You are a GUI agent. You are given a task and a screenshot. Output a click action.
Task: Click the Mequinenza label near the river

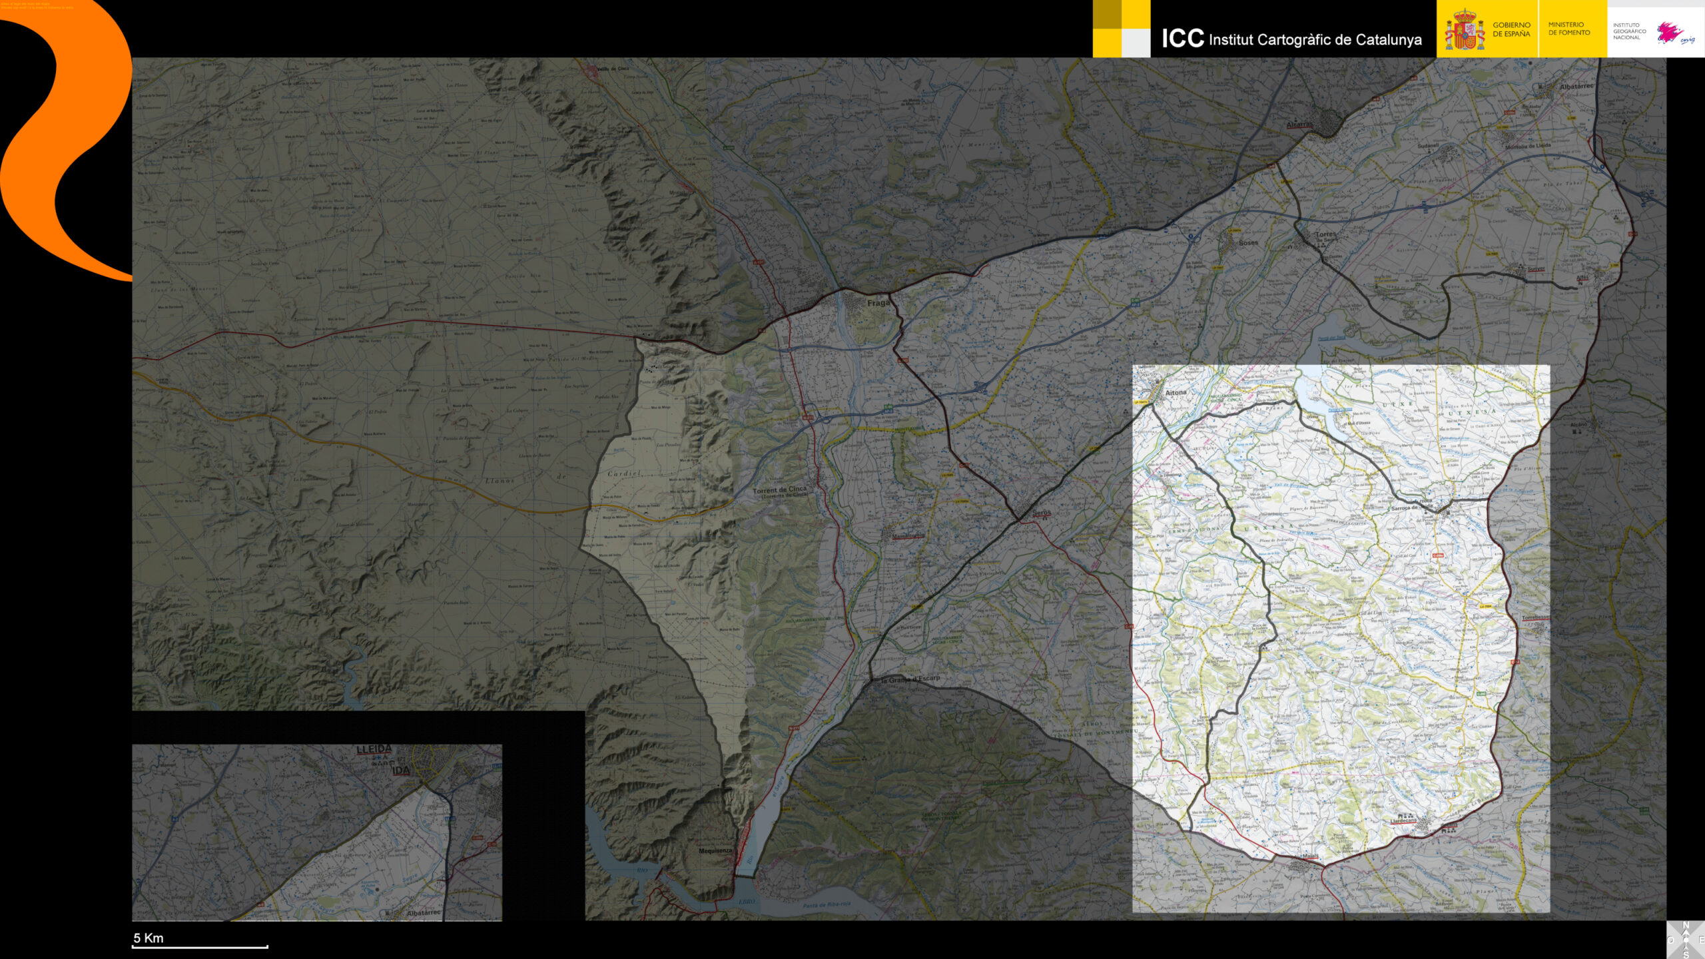point(715,851)
